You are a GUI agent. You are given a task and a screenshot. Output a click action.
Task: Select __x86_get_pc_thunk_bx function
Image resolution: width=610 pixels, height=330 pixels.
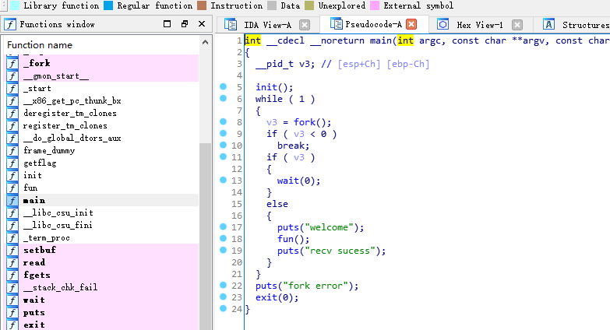tap(102, 100)
